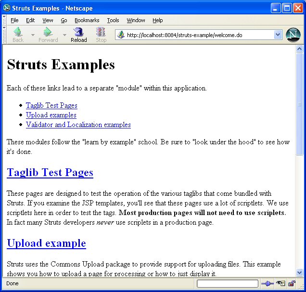Viewport: 306px width, 292px height.
Task: Click the vertical scrollbar thumb
Action: (299, 104)
